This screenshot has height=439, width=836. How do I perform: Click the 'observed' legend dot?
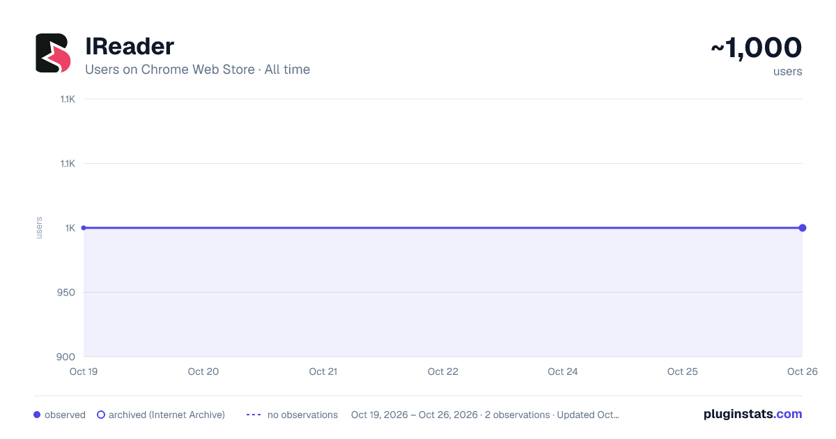[x=37, y=415]
